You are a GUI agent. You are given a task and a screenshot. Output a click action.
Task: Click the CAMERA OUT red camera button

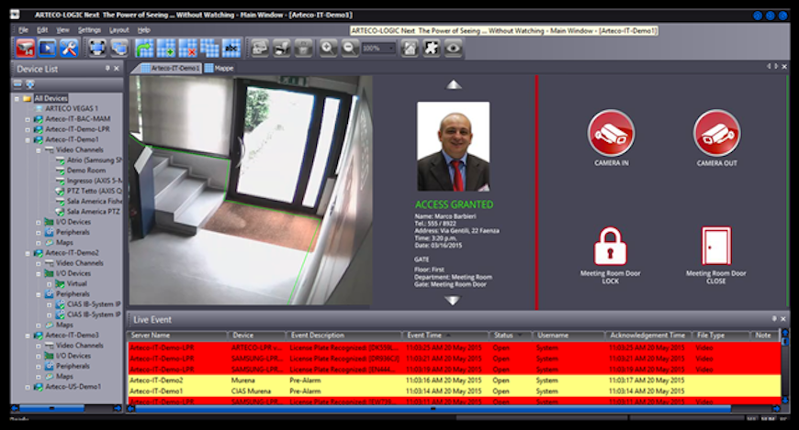pyautogui.click(x=716, y=133)
